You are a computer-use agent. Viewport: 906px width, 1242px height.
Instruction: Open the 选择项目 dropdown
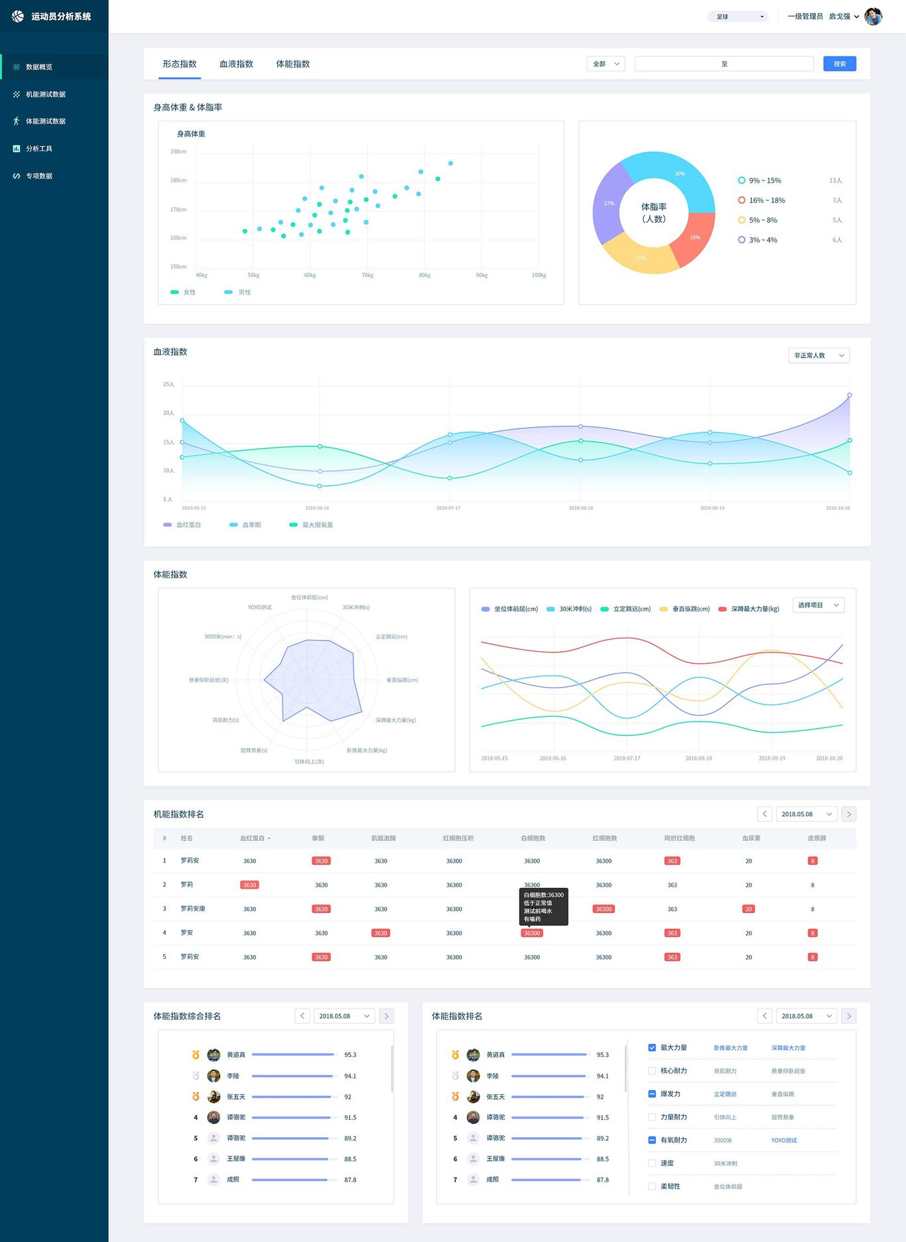(x=818, y=605)
